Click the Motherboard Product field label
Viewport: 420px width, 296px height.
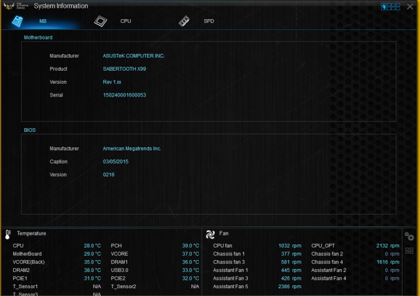(58, 69)
